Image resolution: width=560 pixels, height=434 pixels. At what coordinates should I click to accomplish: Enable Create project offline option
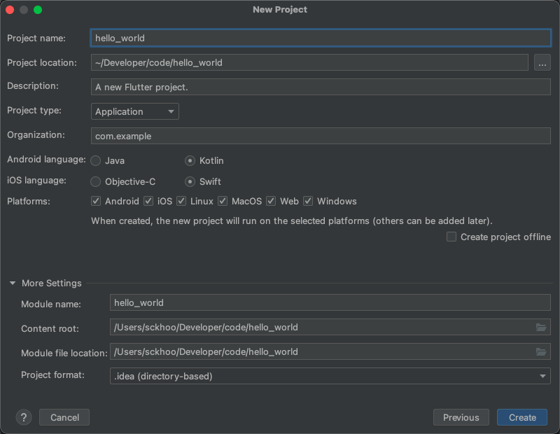tap(451, 237)
